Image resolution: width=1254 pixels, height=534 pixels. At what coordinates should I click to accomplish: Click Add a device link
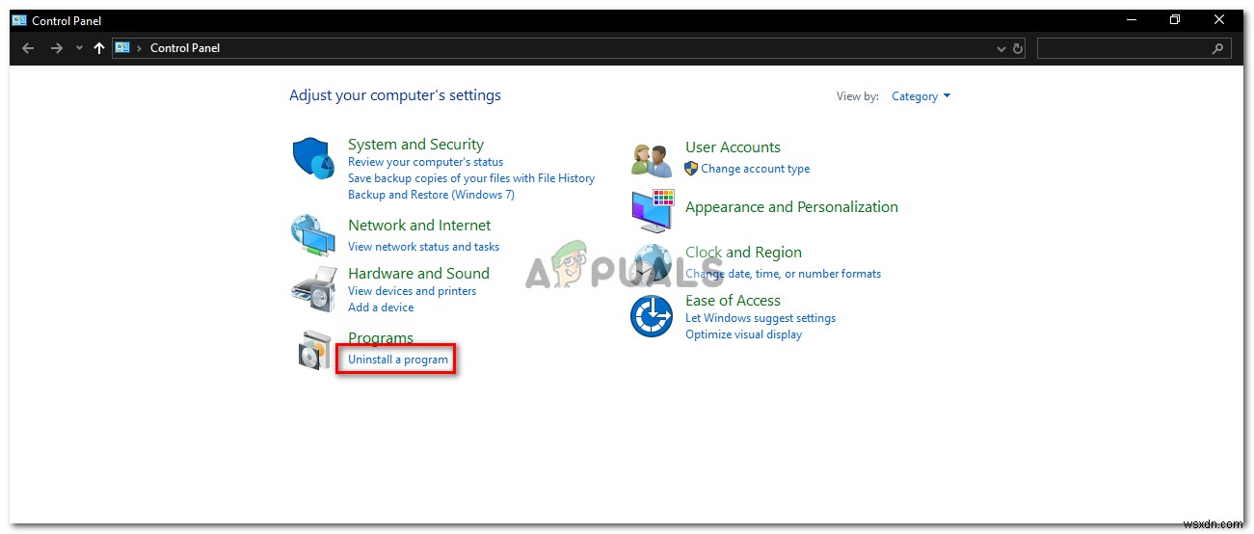(x=381, y=307)
